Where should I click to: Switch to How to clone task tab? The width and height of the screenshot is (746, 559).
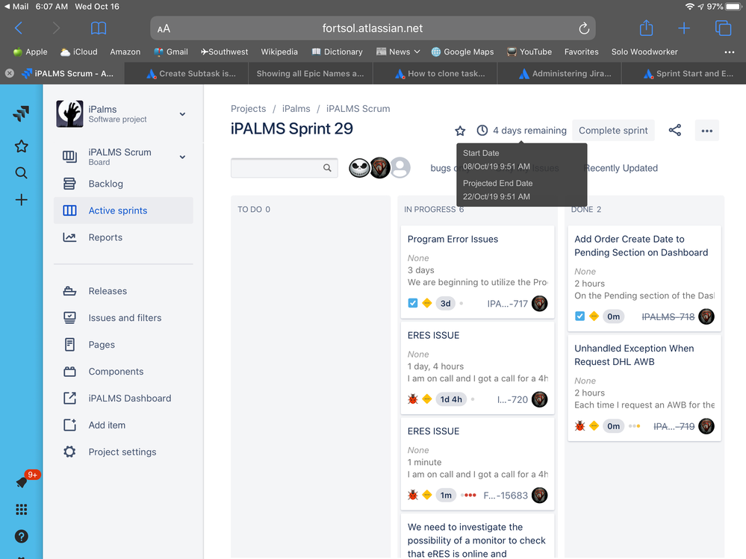click(435, 73)
